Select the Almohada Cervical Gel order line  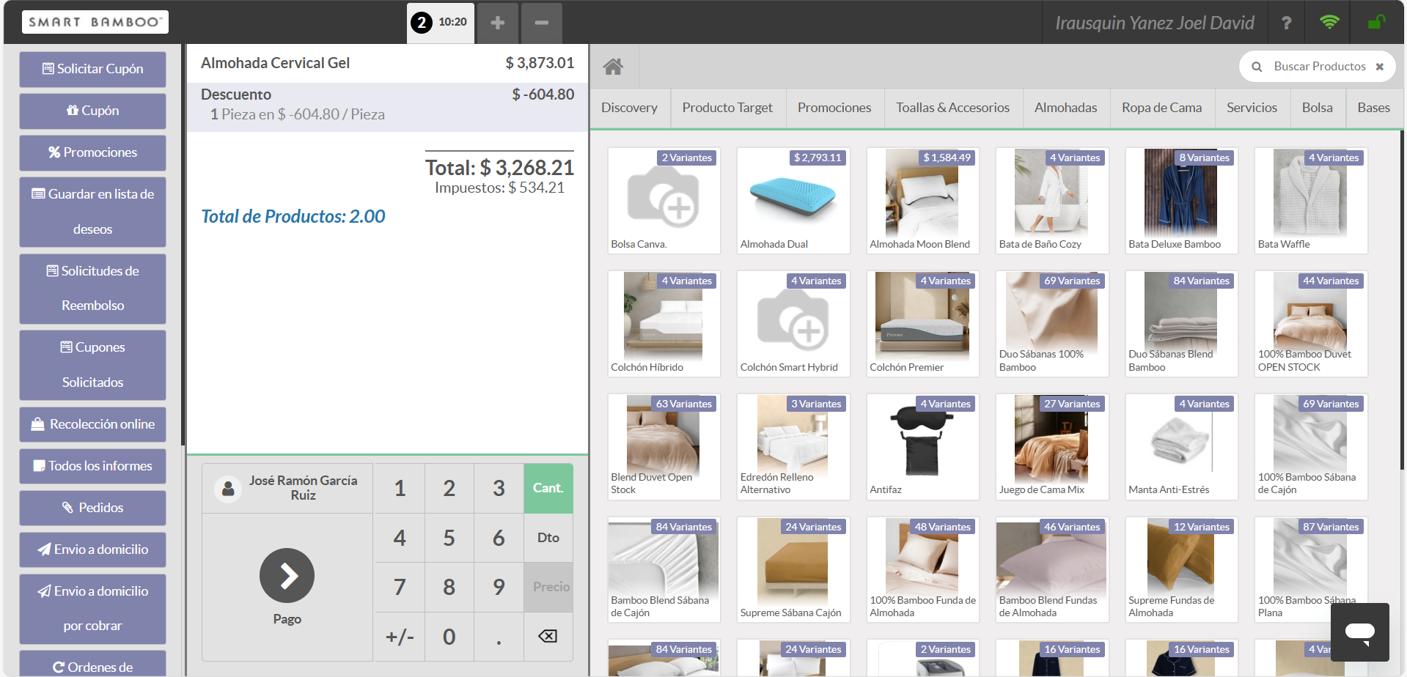387,64
